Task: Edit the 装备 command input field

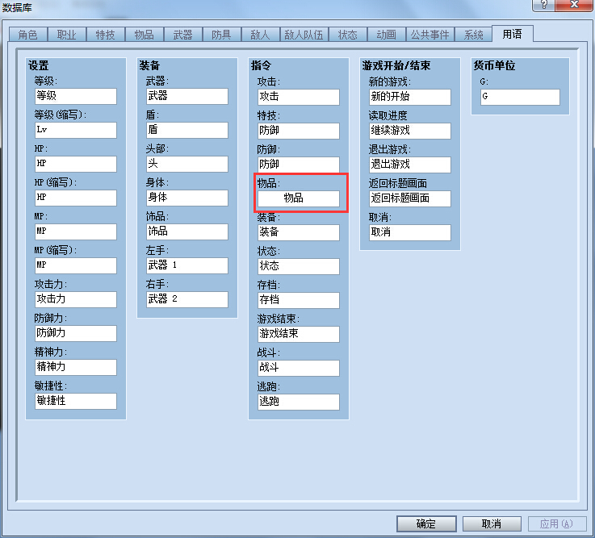Action: (299, 232)
